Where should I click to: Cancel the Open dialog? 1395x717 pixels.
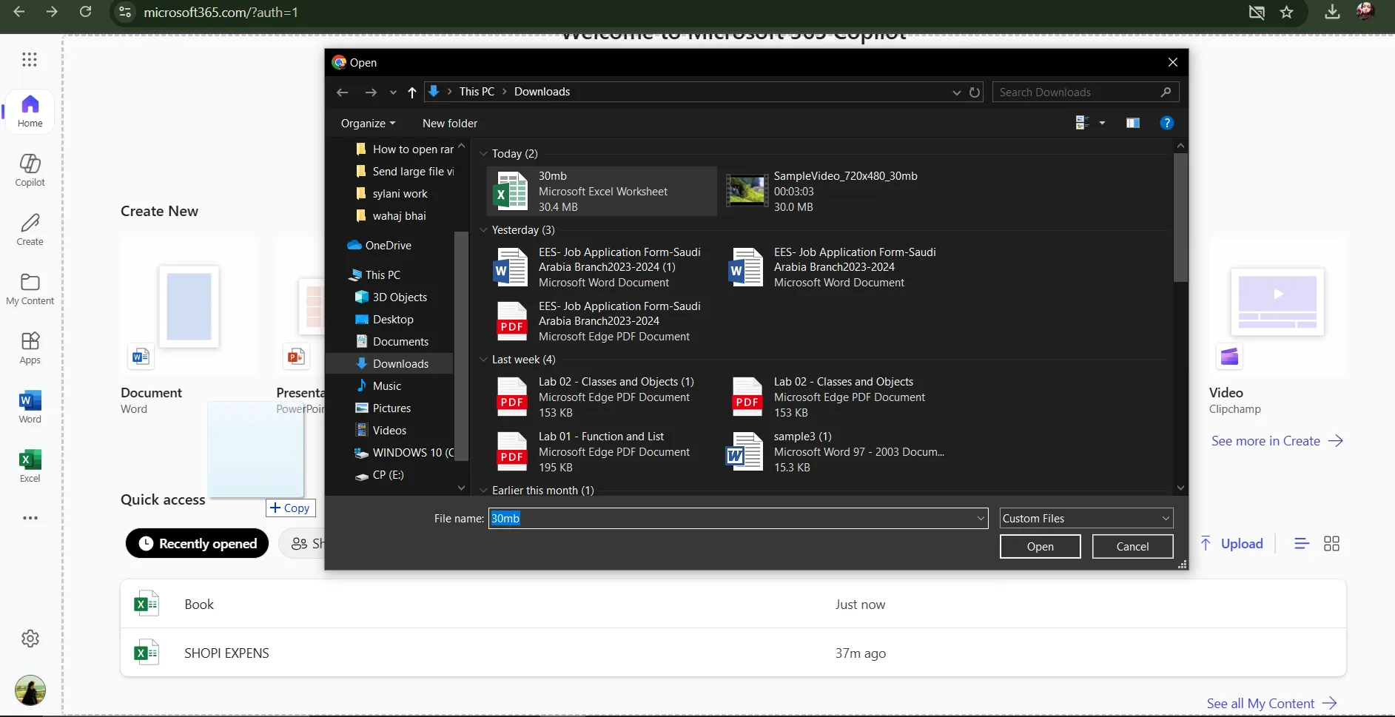tap(1132, 547)
